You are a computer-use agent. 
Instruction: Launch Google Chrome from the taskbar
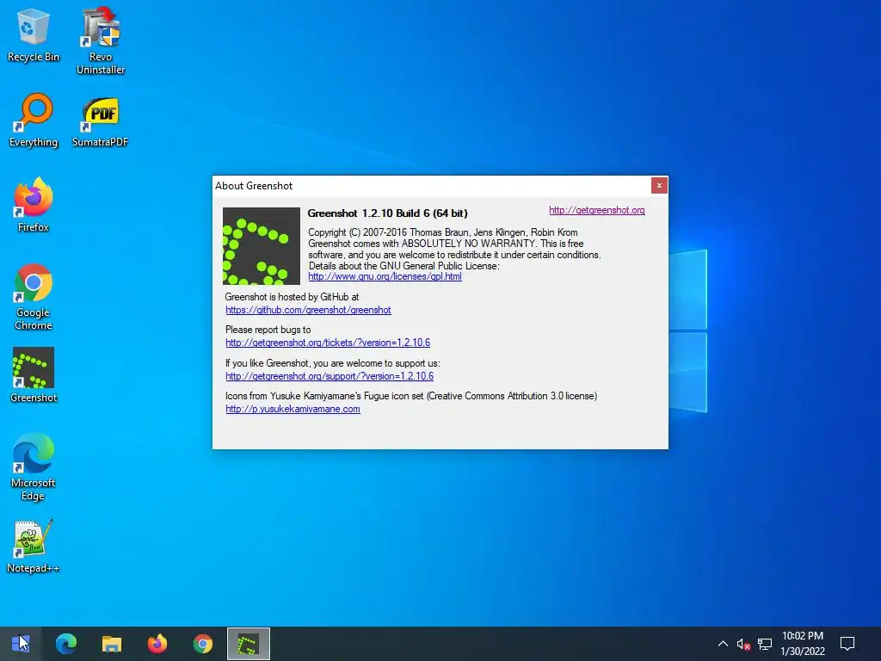click(203, 644)
